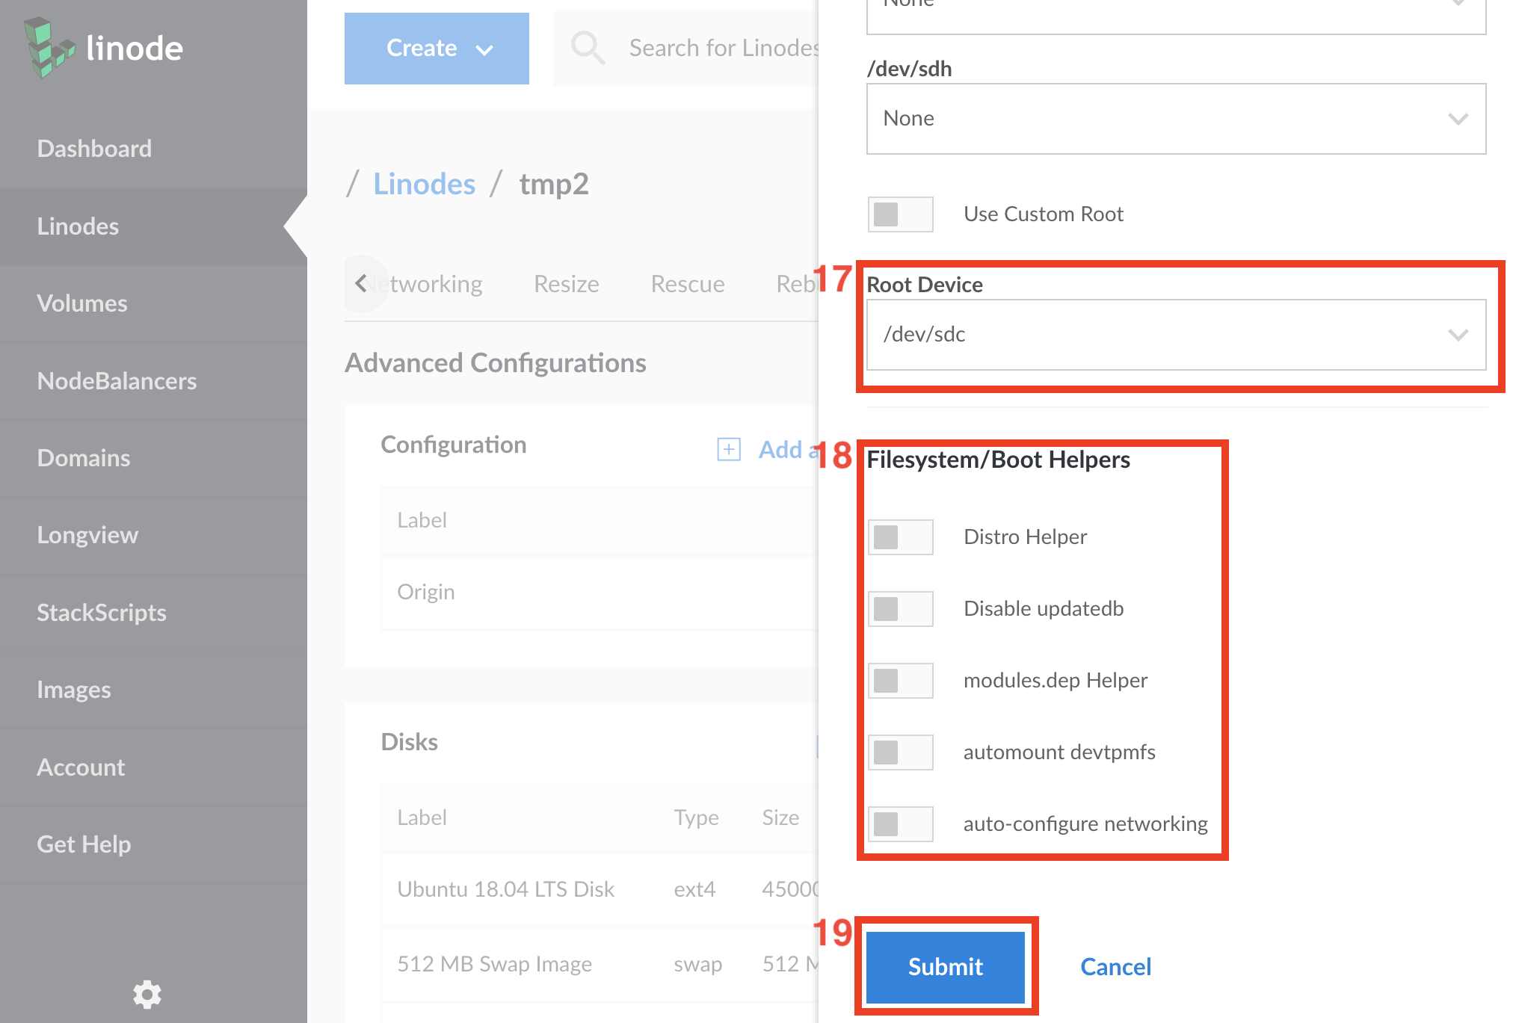Click the Type column header in Disks
This screenshot has height=1023, width=1513.
(x=696, y=818)
